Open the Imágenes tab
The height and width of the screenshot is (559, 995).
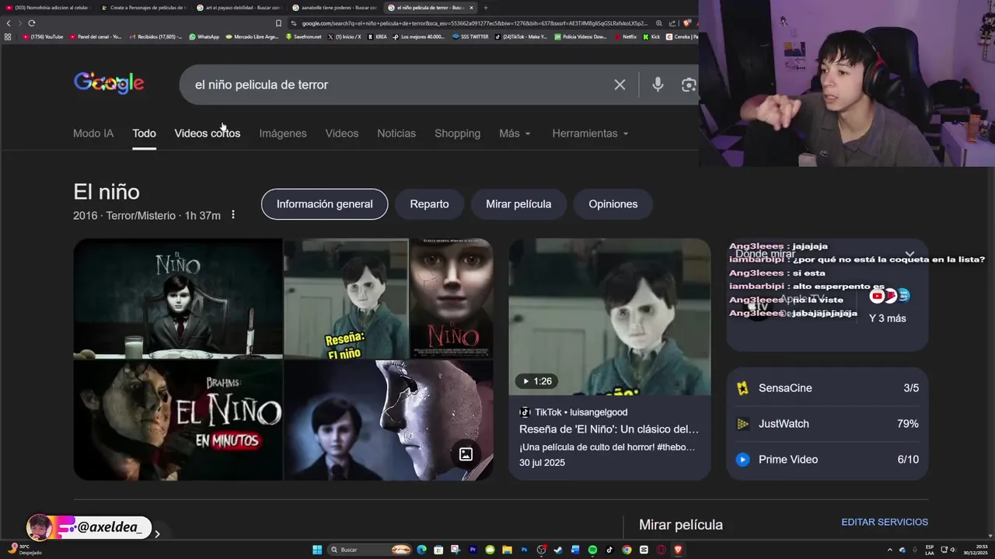[x=283, y=134]
